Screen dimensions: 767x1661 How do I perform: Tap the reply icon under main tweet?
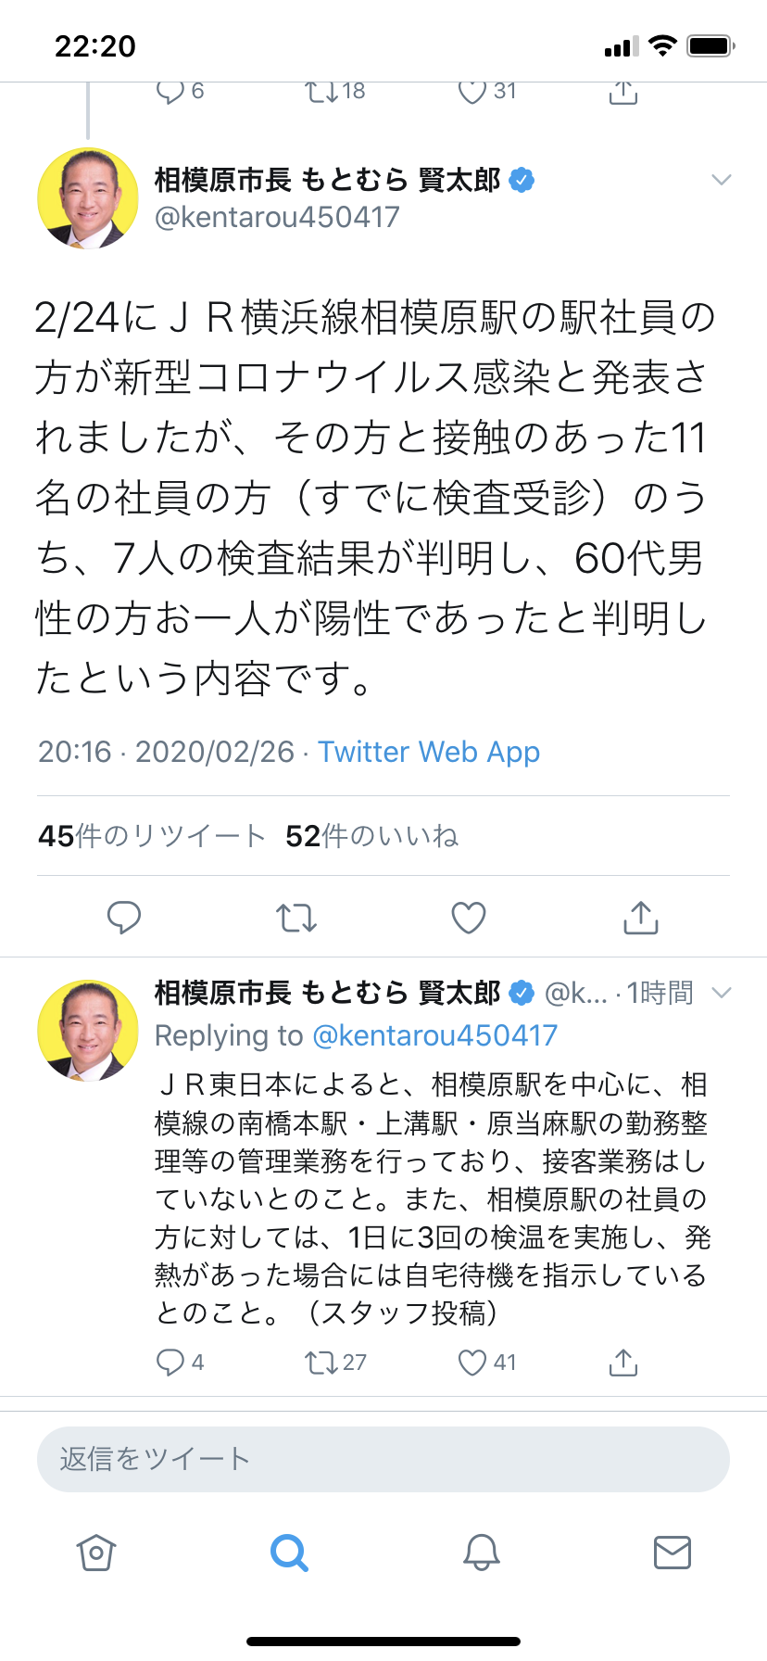124,917
